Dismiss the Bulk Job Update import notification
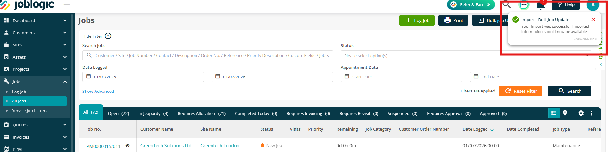 pos(593,20)
